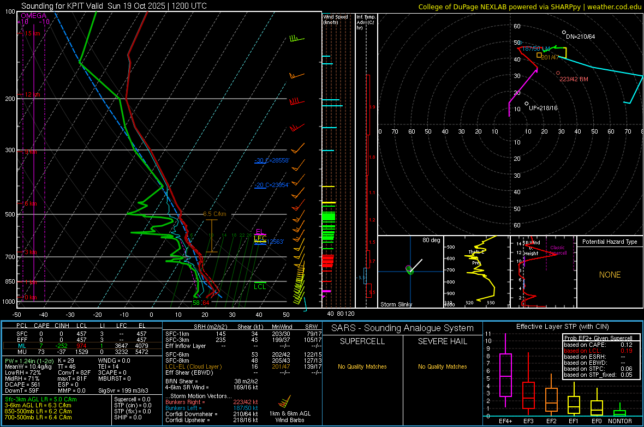
Task: Click the 'SARS - Sounding Analogue System' heading
Action: pyautogui.click(x=403, y=328)
